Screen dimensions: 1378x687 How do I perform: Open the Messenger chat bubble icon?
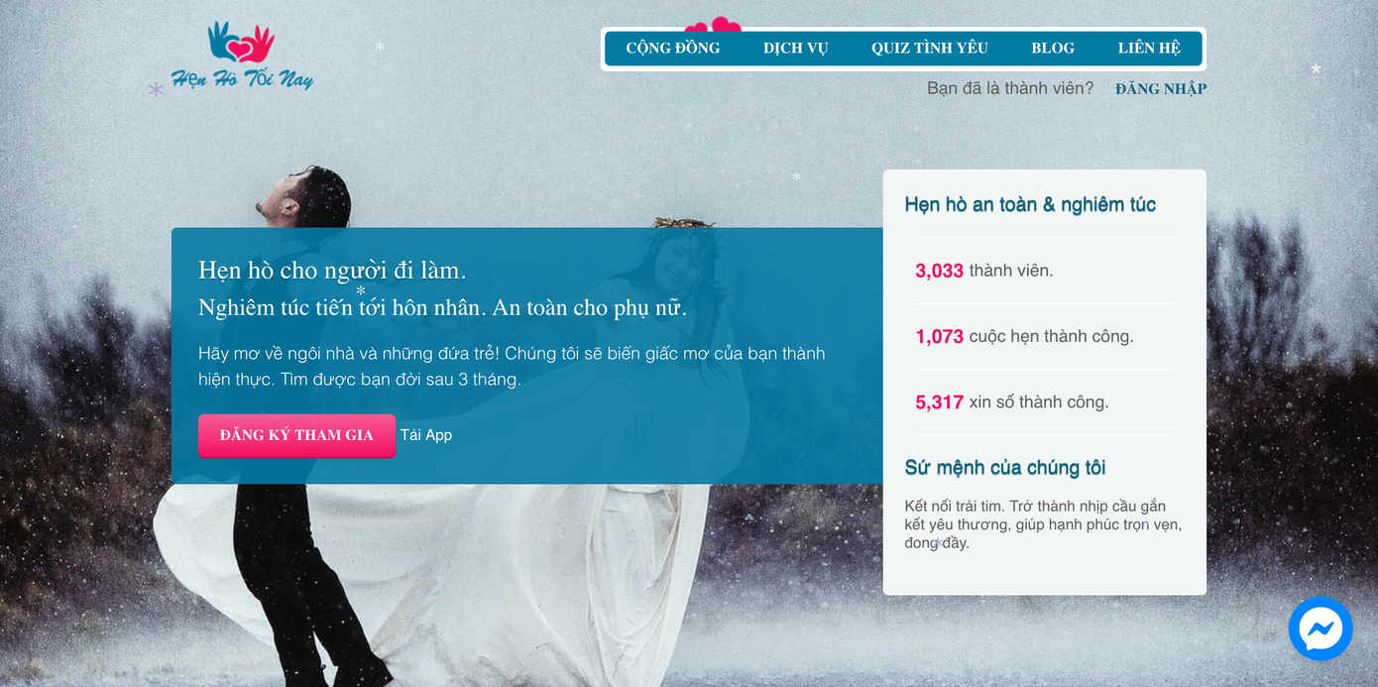coord(1321,629)
